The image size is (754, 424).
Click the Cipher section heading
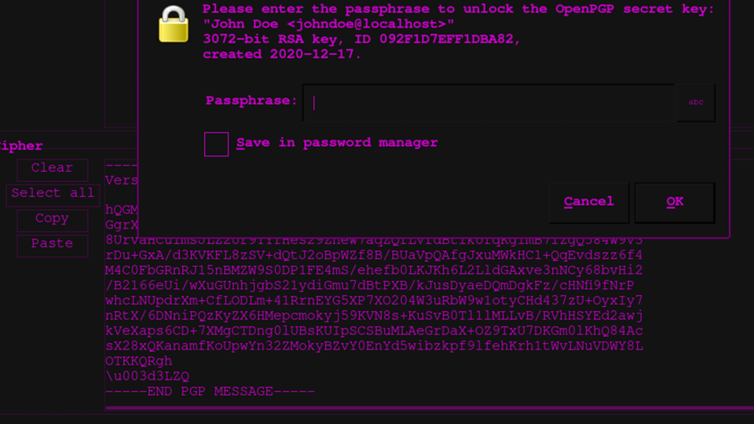point(22,146)
